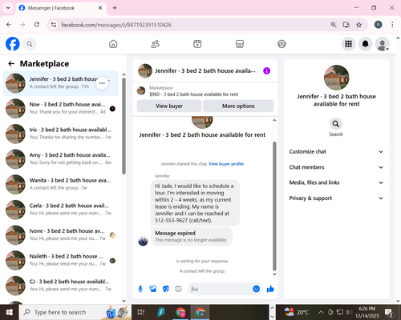This screenshot has width=401, height=320.
Task: Click zoom magnifier icon in address bar
Action: tap(334, 25)
